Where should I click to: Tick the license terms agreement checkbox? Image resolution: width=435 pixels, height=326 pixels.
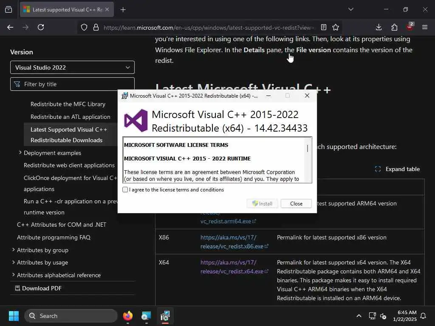(x=125, y=190)
